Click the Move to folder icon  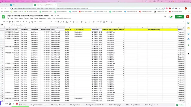(x=55, y=16)
